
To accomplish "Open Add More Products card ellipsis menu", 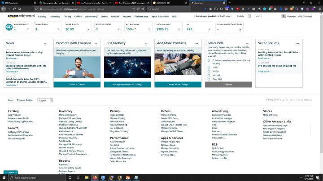I will pyautogui.click(x=197, y=43).
